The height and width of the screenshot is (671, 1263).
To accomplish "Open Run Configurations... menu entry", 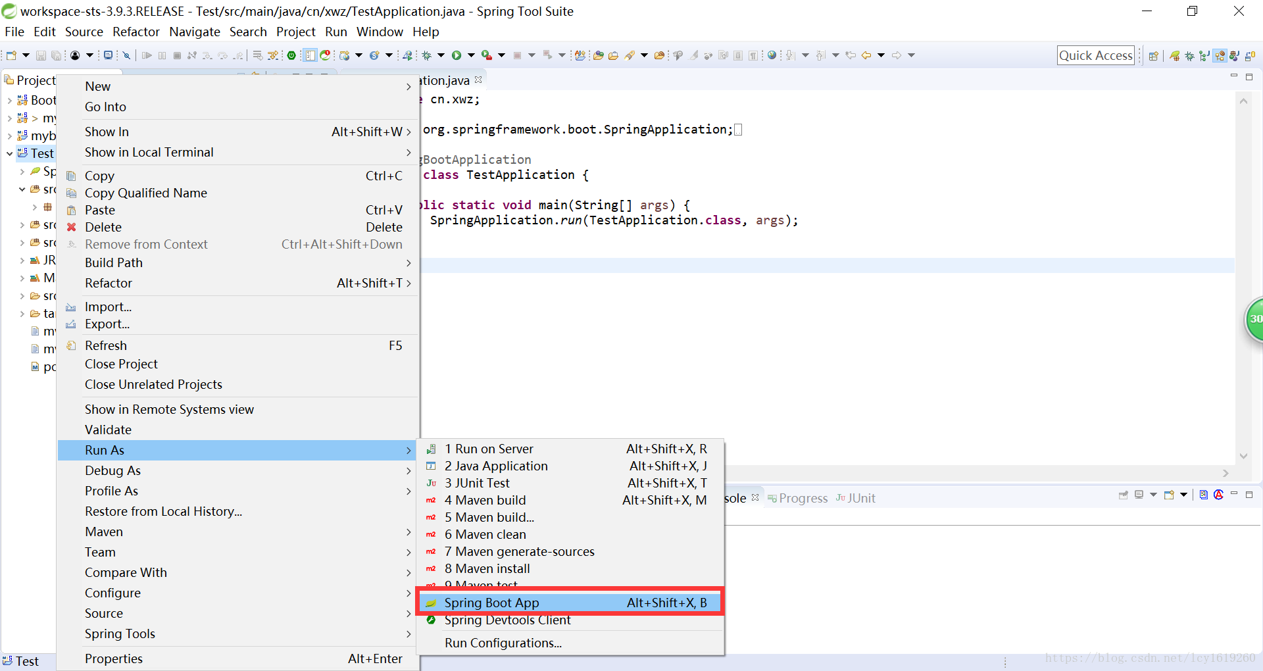I will (570, 643).
